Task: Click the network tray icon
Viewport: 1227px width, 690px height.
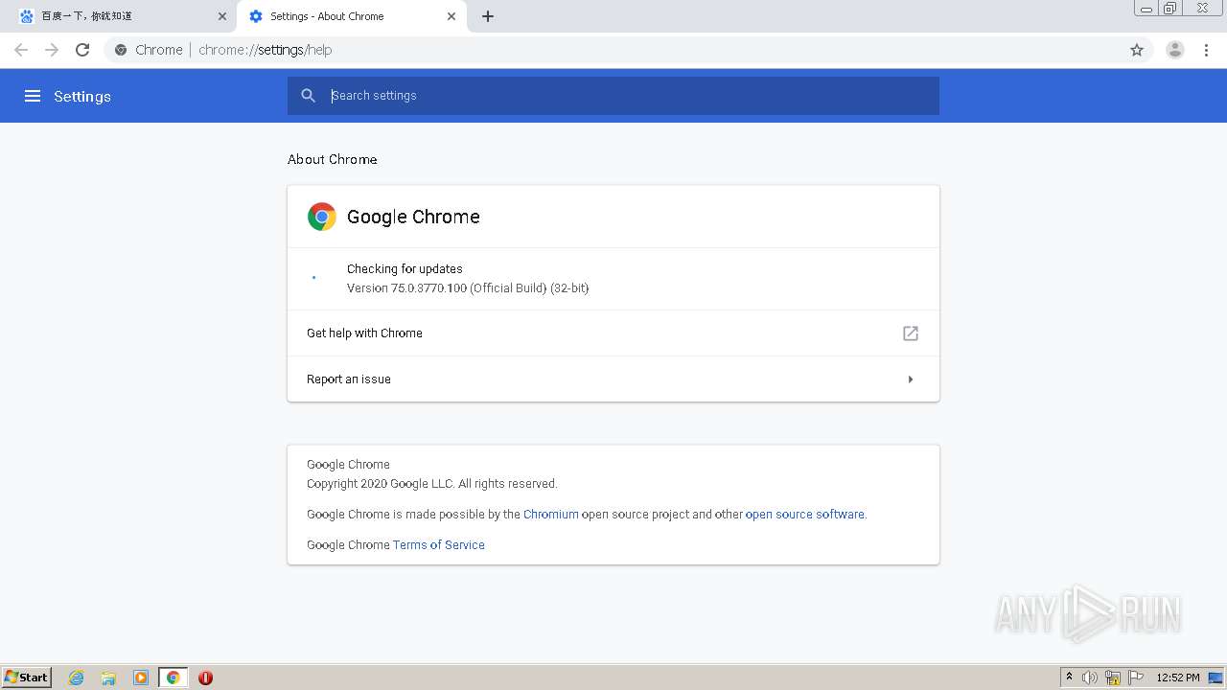Action: (1113, 678)
